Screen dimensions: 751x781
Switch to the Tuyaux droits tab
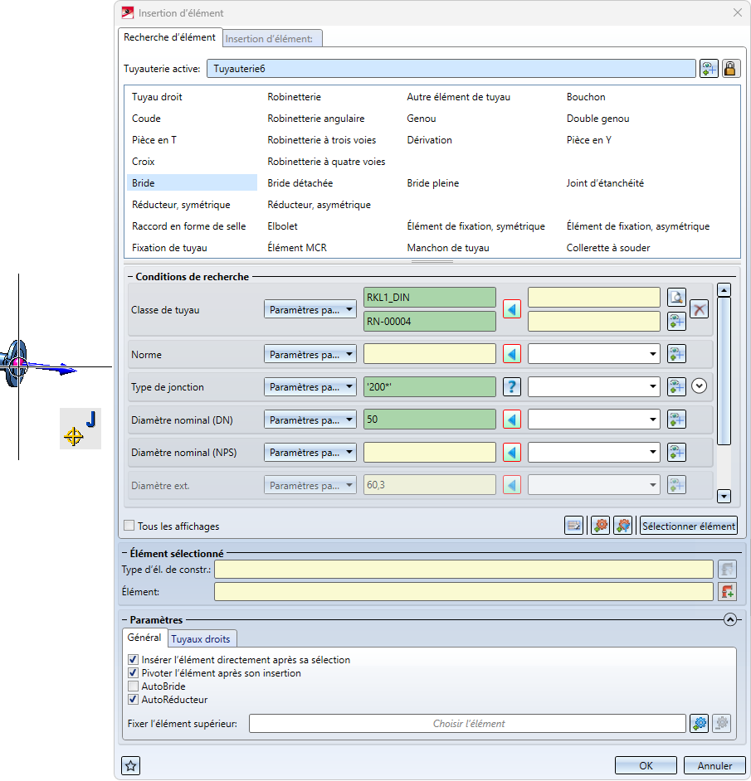tap(202, 638)
